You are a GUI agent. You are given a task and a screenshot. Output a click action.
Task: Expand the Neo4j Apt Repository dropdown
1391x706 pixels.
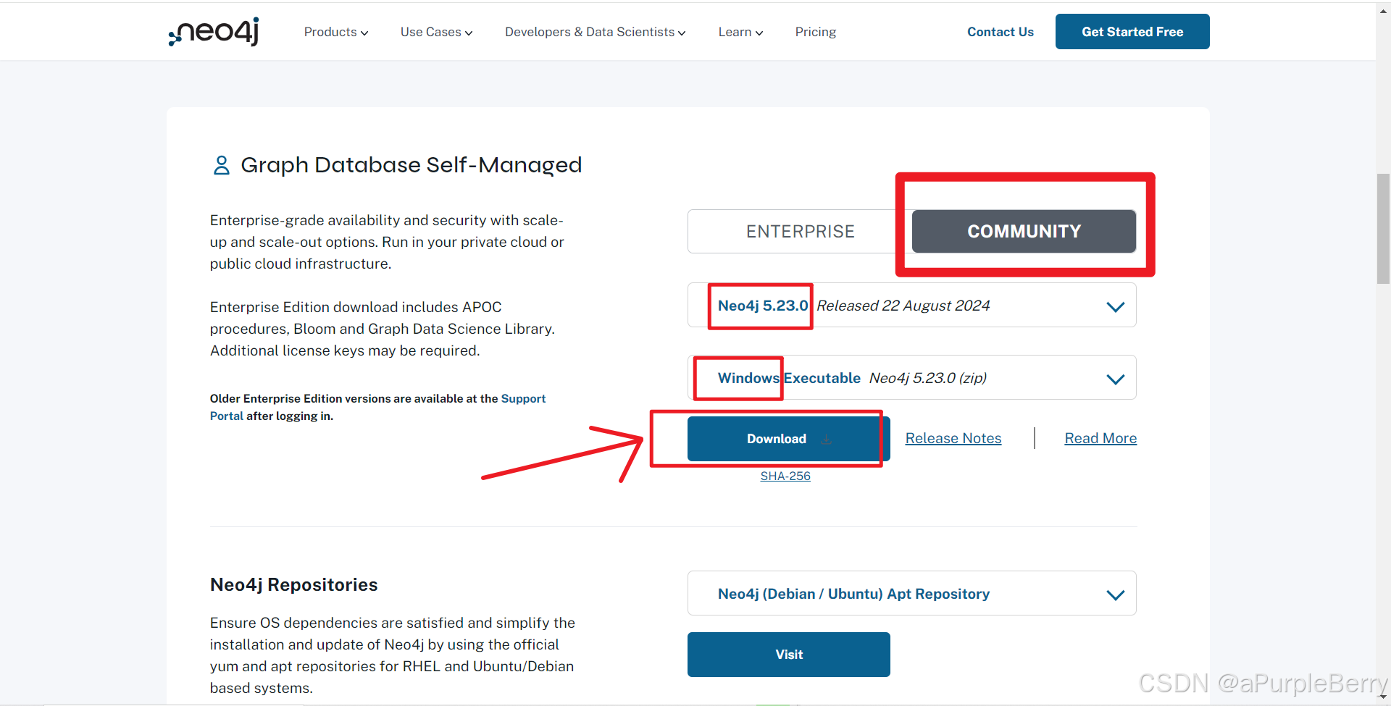point(911,593)
